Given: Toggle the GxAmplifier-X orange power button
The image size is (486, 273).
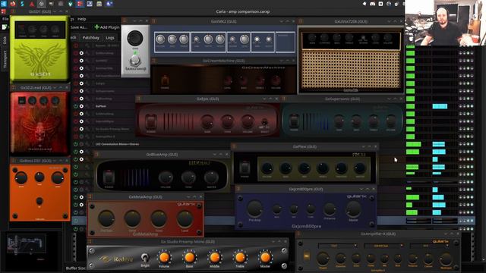Looking at the screenshot, I should (307, 256).
